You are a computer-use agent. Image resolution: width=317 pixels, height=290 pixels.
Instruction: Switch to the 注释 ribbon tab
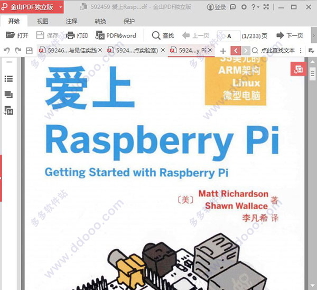[x=71, y=21]
